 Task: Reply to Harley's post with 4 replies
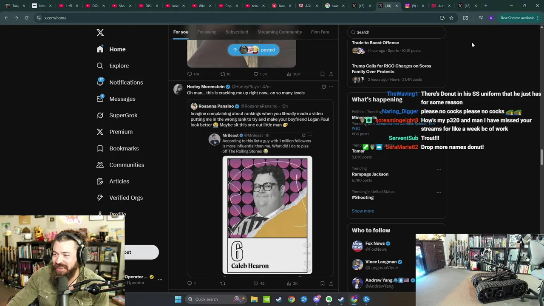[191, 283]
